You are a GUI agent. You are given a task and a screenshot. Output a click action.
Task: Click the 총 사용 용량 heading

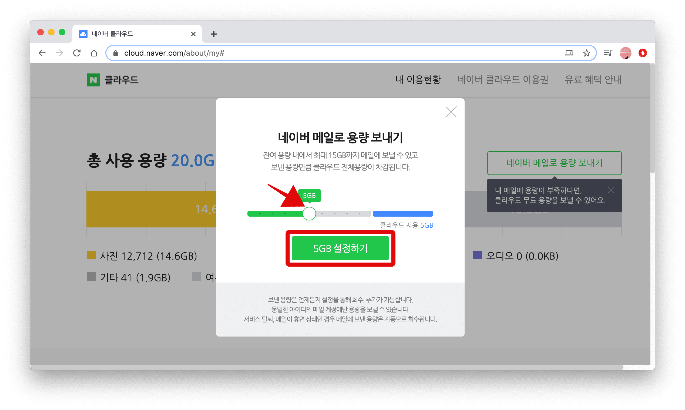150,160
